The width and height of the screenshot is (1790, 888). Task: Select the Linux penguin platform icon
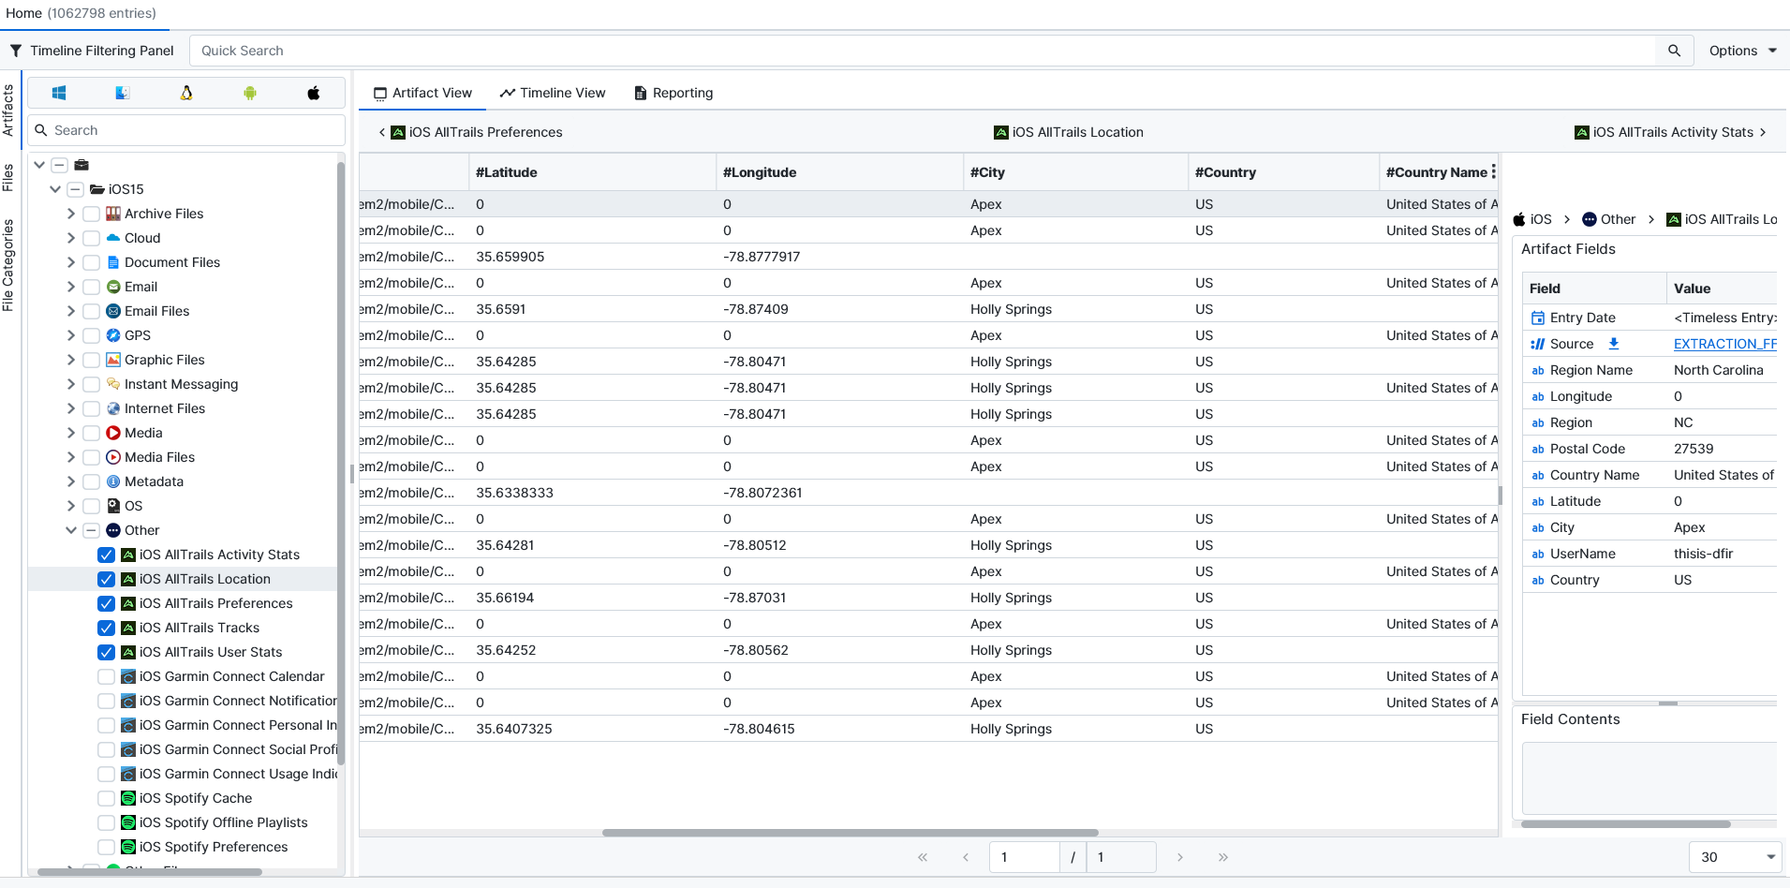pos(186,93)
